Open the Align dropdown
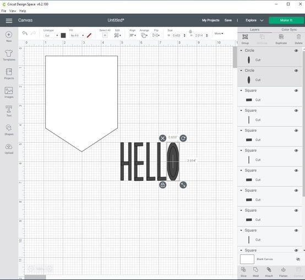305x280 pixels. (x=133, y=35)
